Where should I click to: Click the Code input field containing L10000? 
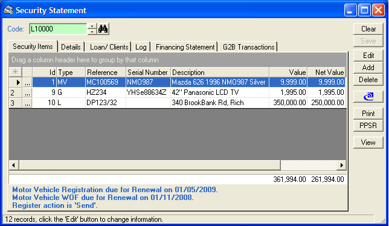click(x=58, y=29)
